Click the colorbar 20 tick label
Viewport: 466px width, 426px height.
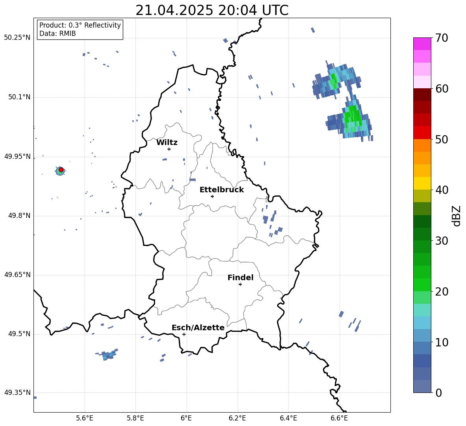[x=442, y=292]
